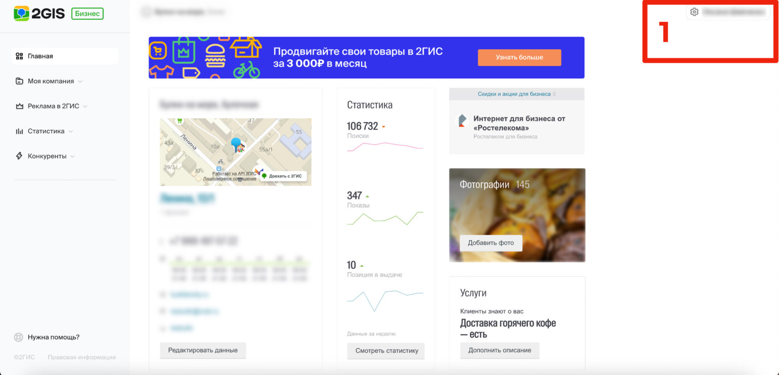
Task: Click Добавить фото button
Action: (x=491, y=243)
